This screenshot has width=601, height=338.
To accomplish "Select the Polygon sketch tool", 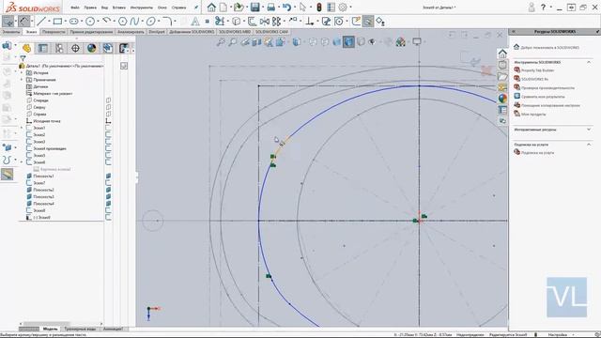I will 123,22.
